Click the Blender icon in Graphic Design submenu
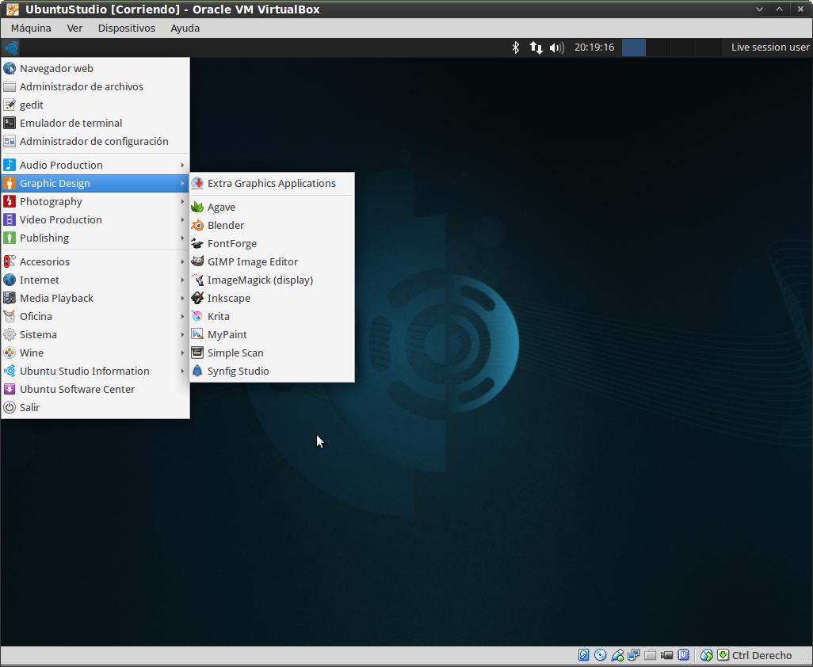This screenshot has height=667, width=813. point(197,225)
